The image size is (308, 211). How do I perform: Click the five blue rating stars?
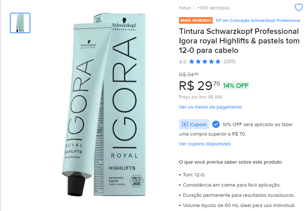(205, 62)
